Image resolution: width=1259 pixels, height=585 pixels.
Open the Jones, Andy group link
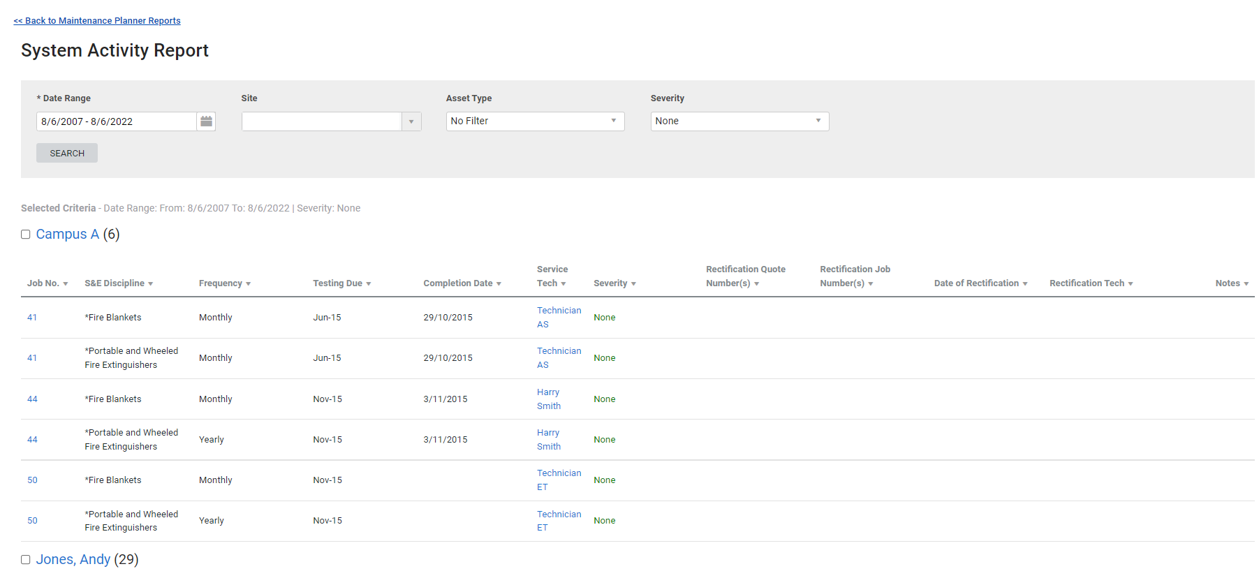[73, 560]
